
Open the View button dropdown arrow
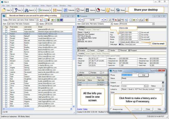pos(12,10)
